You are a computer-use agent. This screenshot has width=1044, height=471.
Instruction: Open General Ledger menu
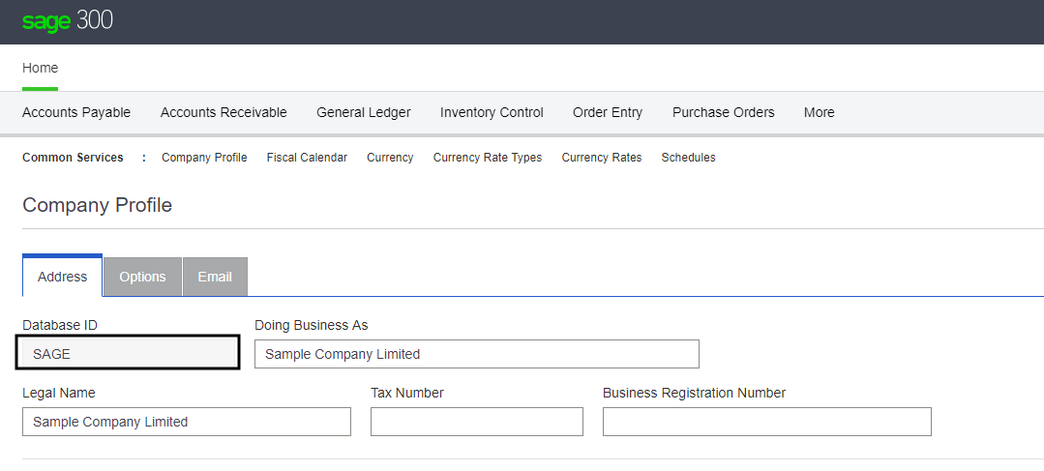(x=364, y=112)
